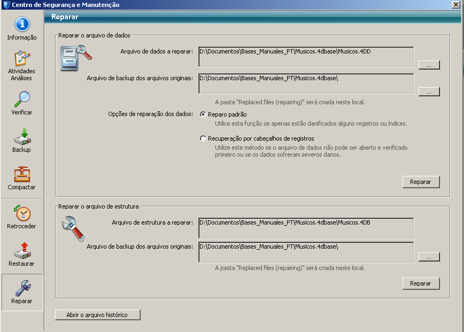Click the red wrench structure repair icon
This screenshot has height=332, width=464.
[73, 228]
